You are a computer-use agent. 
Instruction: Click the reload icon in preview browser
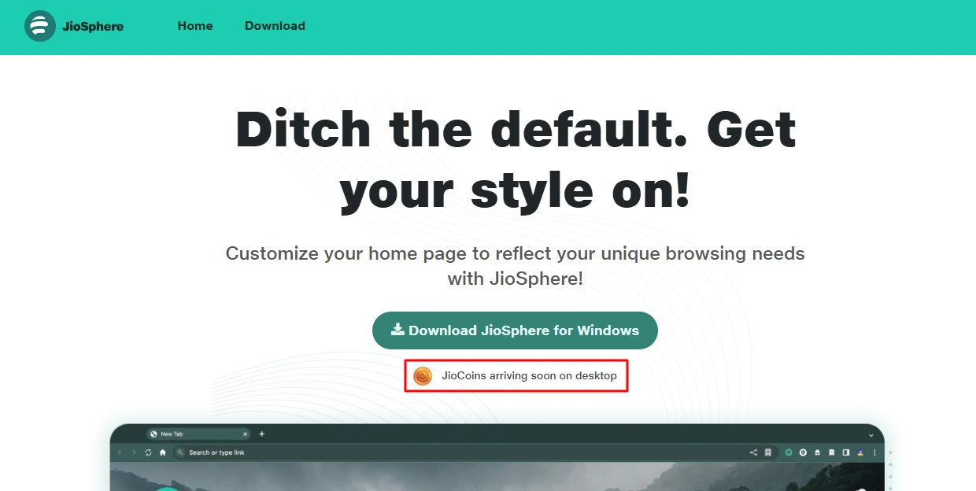coord(148,452)
